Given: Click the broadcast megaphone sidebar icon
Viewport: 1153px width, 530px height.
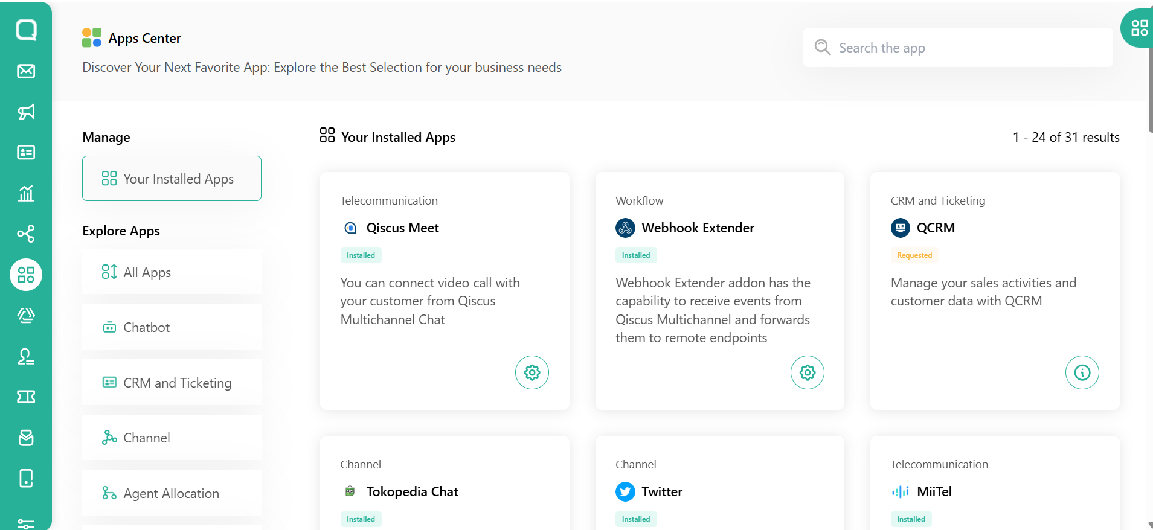Looking at the screenshot, I should coord(26,112).
